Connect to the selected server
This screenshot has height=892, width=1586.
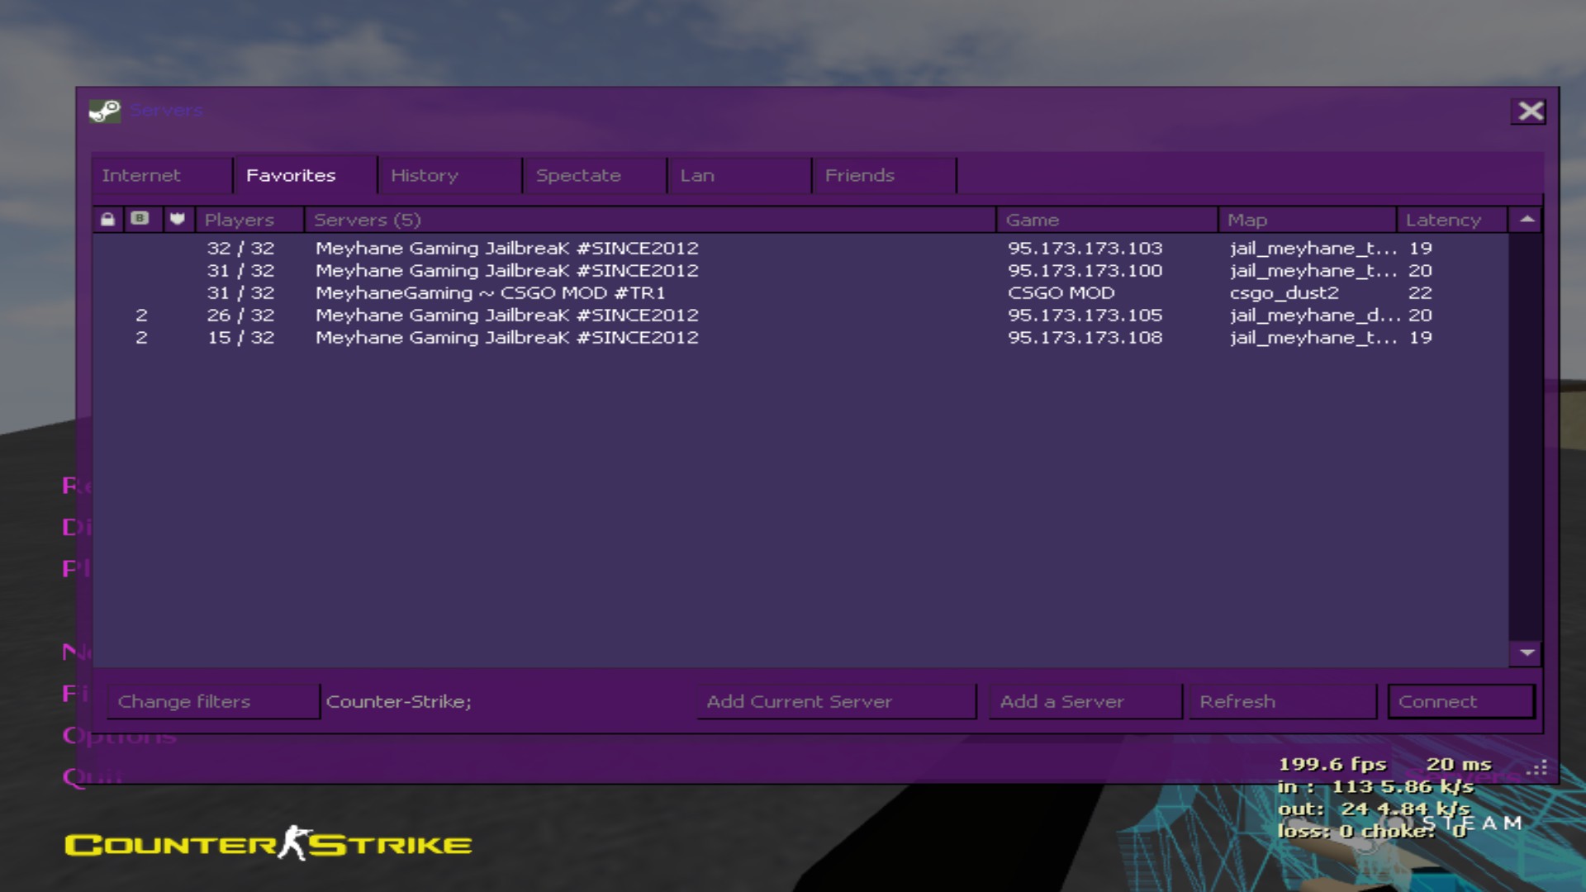tap(1460, 701)
